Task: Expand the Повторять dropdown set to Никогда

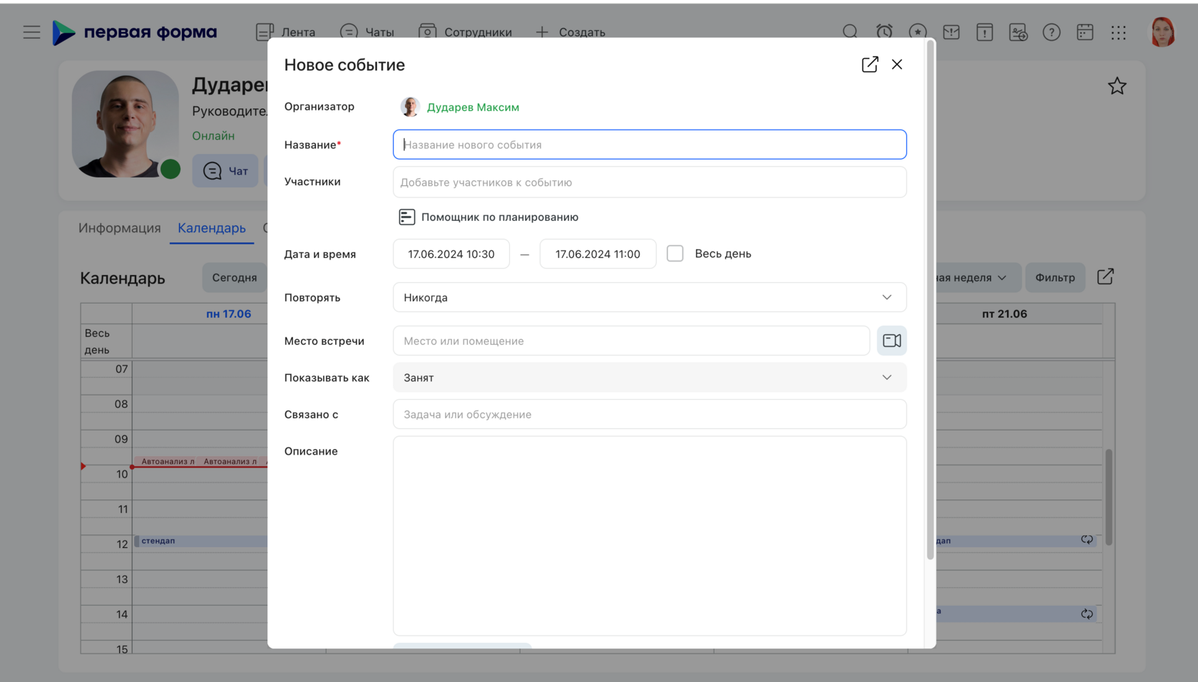Action: pos(650,297)
